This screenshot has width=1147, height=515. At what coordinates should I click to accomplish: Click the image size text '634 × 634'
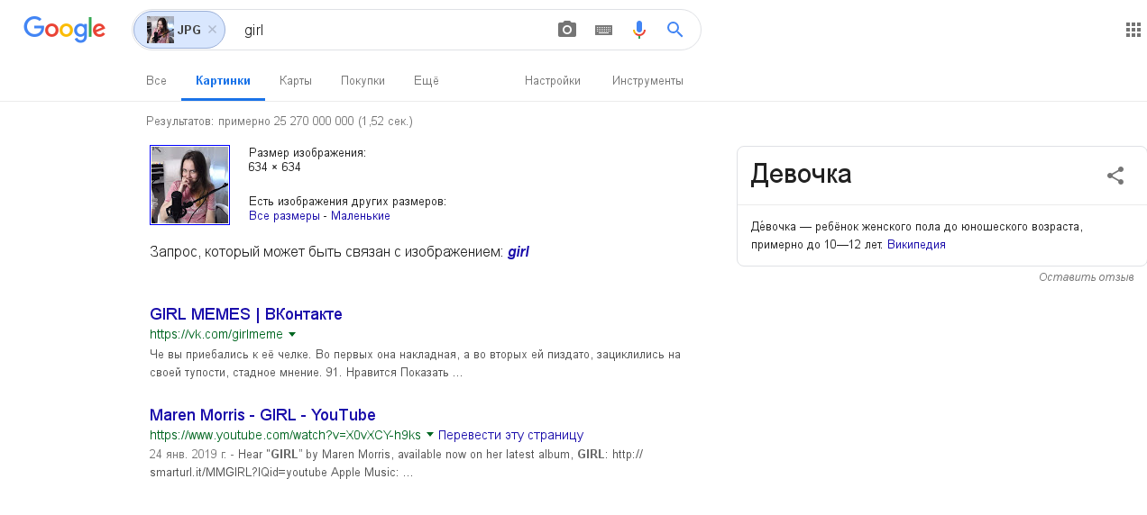coord(274,167)
